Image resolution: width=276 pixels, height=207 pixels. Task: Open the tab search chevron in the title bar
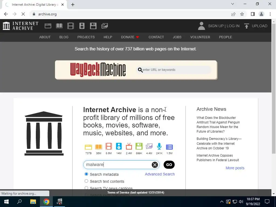point(233,4)
